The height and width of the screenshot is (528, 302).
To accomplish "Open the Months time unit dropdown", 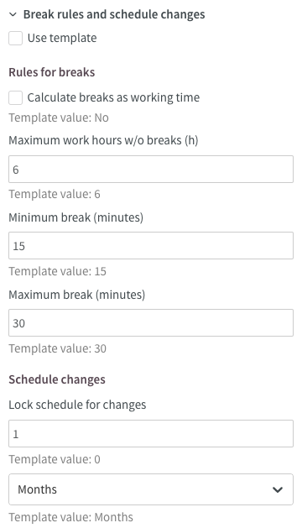I will pyautogui.click(x=151, y=489).
